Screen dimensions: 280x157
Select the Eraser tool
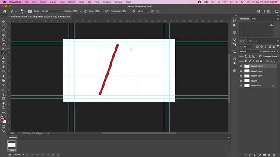[3, 67]
